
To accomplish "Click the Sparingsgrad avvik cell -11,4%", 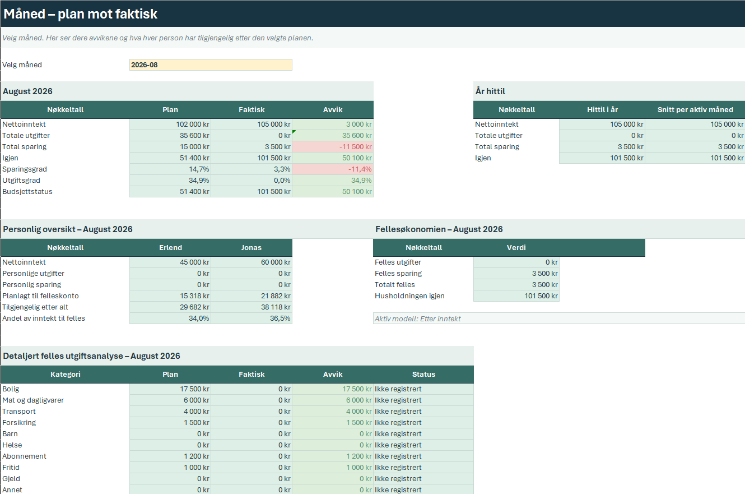I will [333, 169].
